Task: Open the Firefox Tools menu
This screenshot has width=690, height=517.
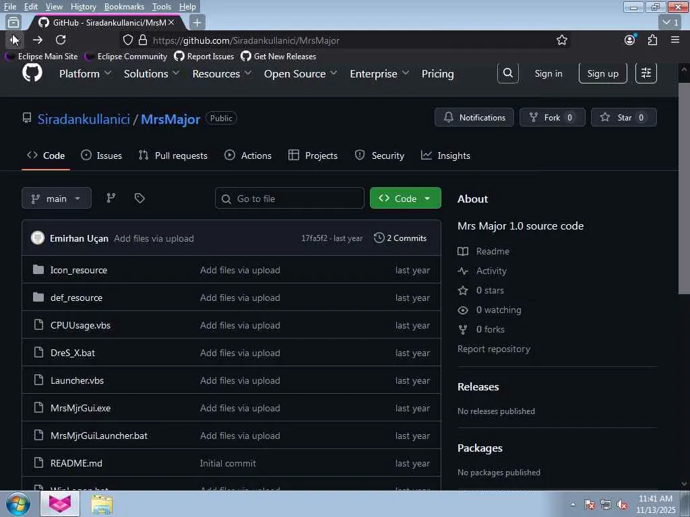Action: (162, 7)
